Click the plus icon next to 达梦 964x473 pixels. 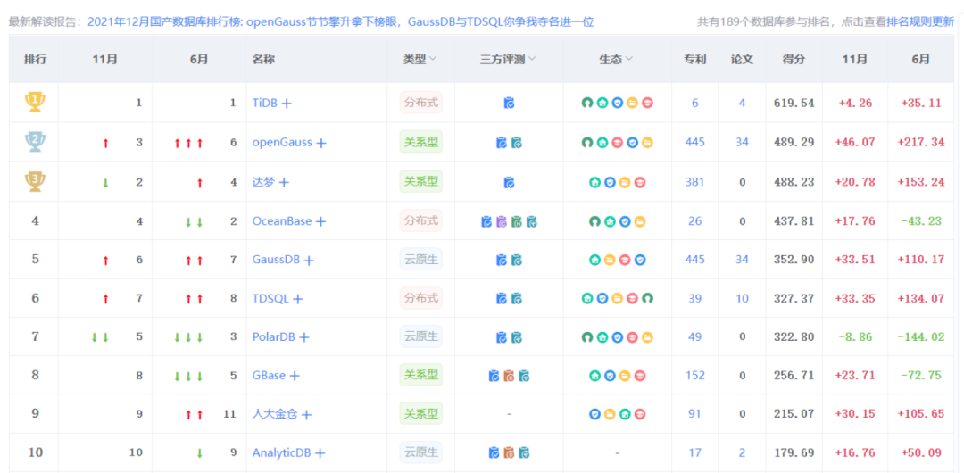[284, 183]
